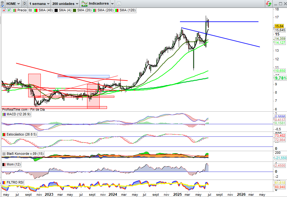
Task: Click the chain-link group icon
Action: pyautogui.click(x=2, y=4)
